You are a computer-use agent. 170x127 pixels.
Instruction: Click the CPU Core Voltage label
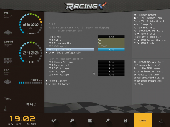click(x=59, y=65)
